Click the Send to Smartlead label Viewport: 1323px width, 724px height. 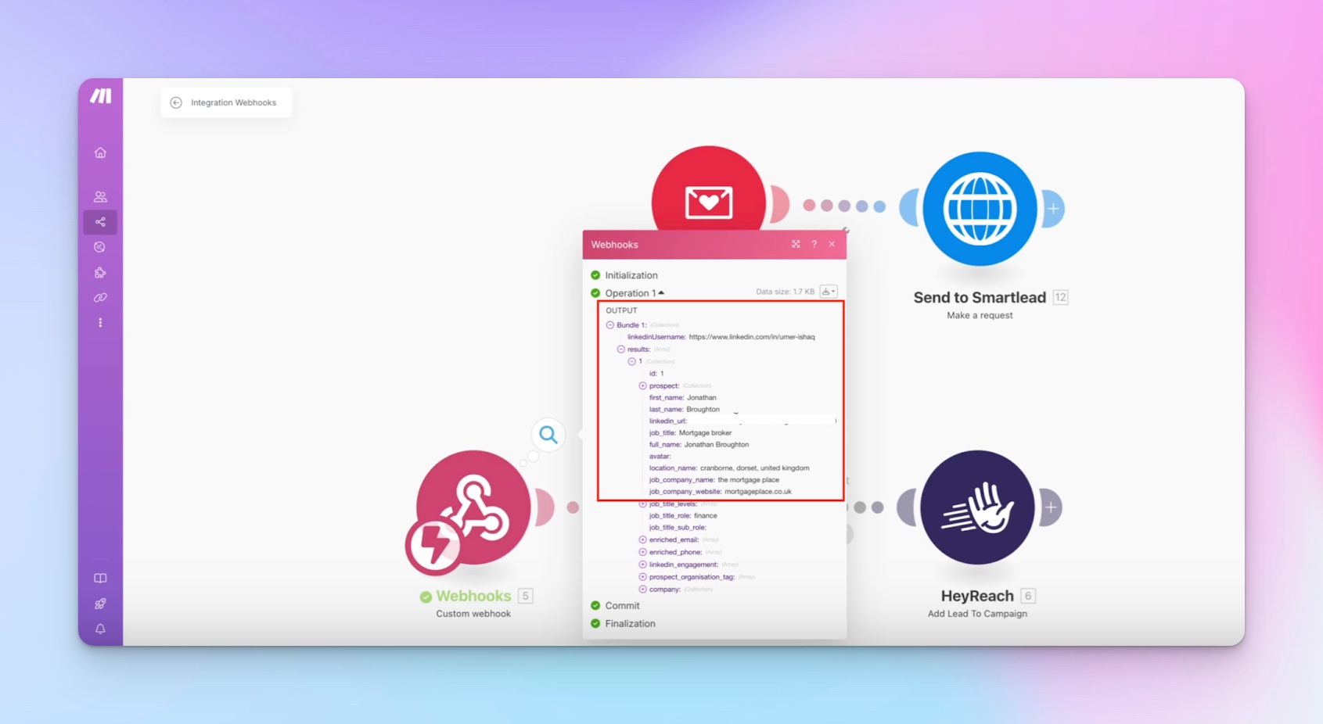[x=980, y=297]
